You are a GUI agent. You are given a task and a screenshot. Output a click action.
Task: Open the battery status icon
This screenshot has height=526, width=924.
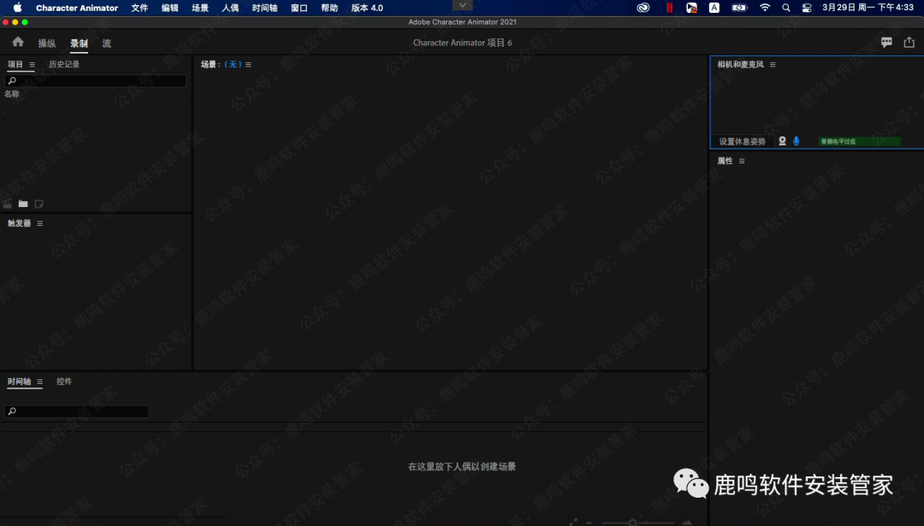point(739,8)
